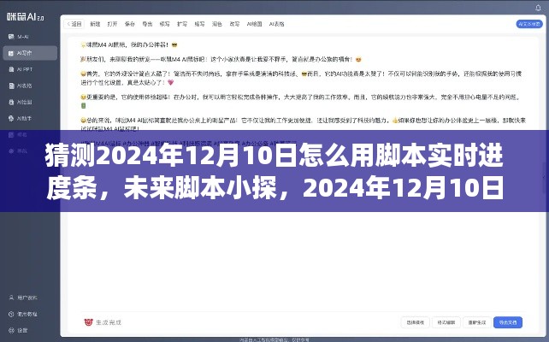
Task: Open AI表格 from the top toolbar
Action: coord(276,24)
